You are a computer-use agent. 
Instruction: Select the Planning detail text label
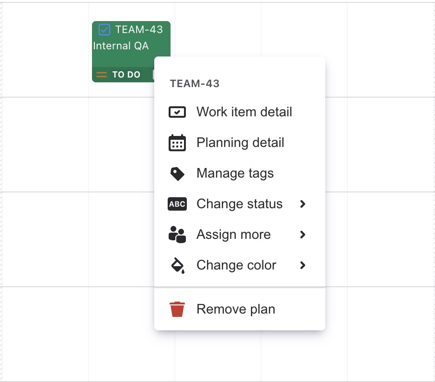[240, 143]
